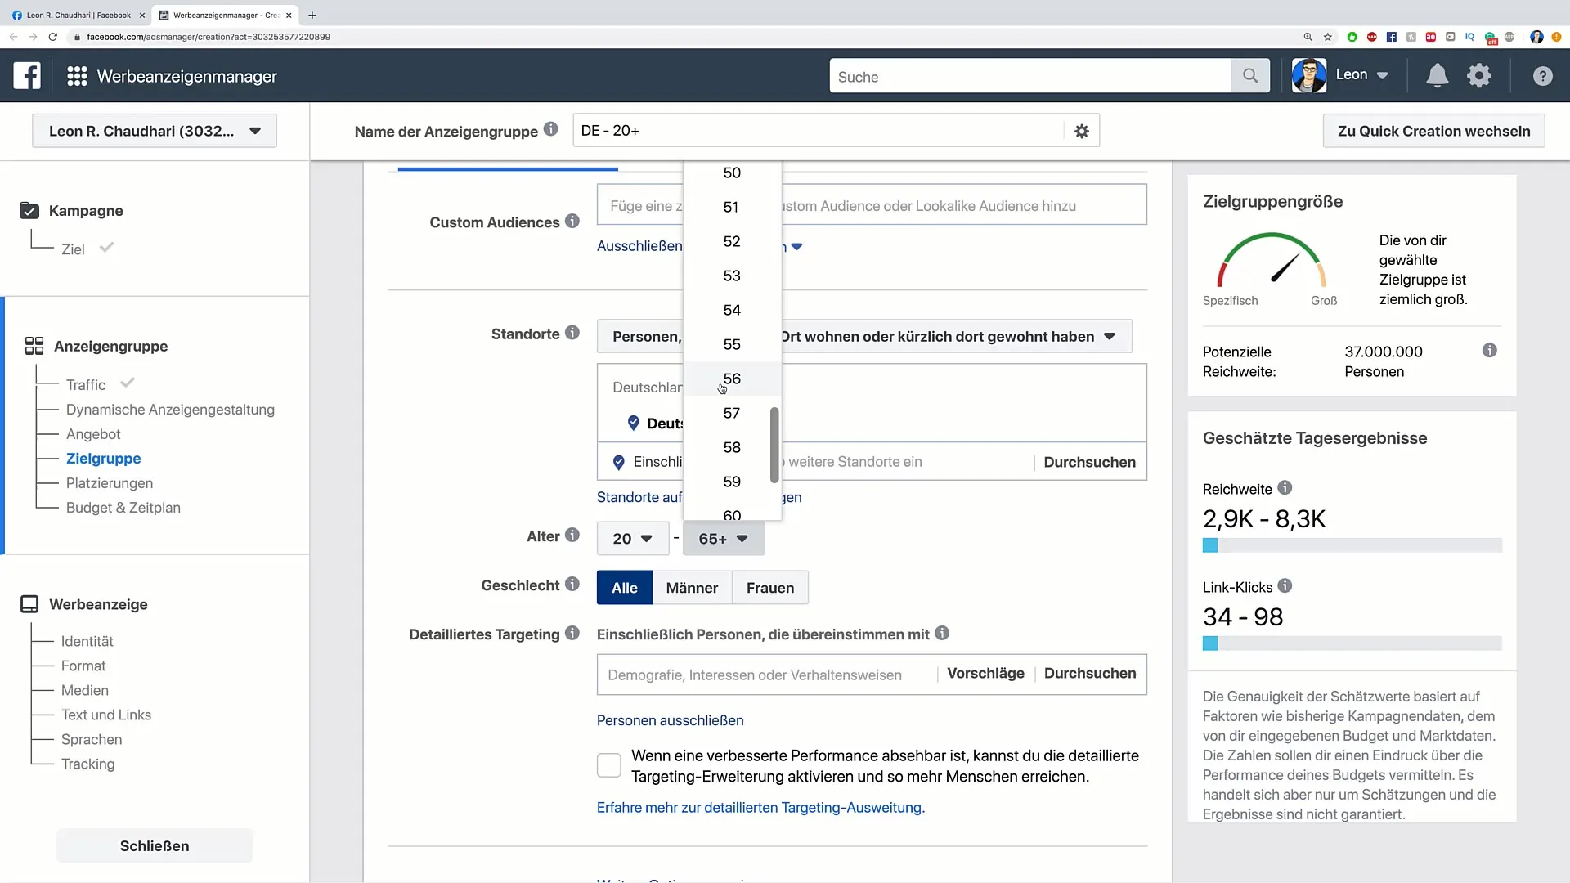1570x883 pixels.
Task: Open the ad account dropdown Leon R. Chaudhari
Action: pyautogui.click(x=155, y=131)
